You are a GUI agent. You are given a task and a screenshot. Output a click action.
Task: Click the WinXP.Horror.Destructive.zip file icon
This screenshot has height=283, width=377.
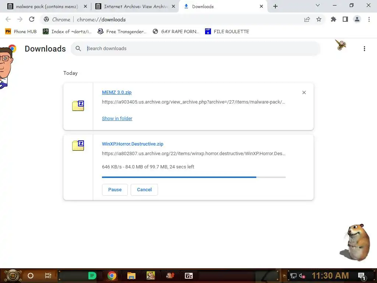pos(78,146)
